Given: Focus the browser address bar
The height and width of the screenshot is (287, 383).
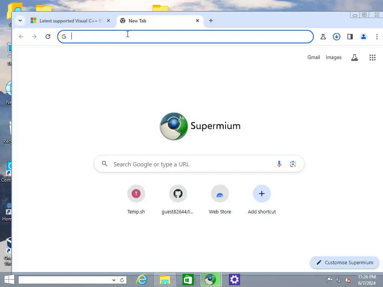Looking at the screenshot, I should [x=186, y=37].
